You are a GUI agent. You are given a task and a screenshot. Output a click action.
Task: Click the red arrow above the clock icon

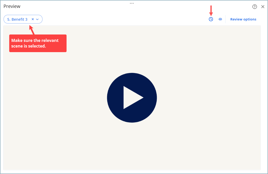pyautogui.click(x=211, y=11)
